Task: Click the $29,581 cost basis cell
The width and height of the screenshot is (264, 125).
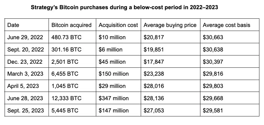Action: point(213,111)
